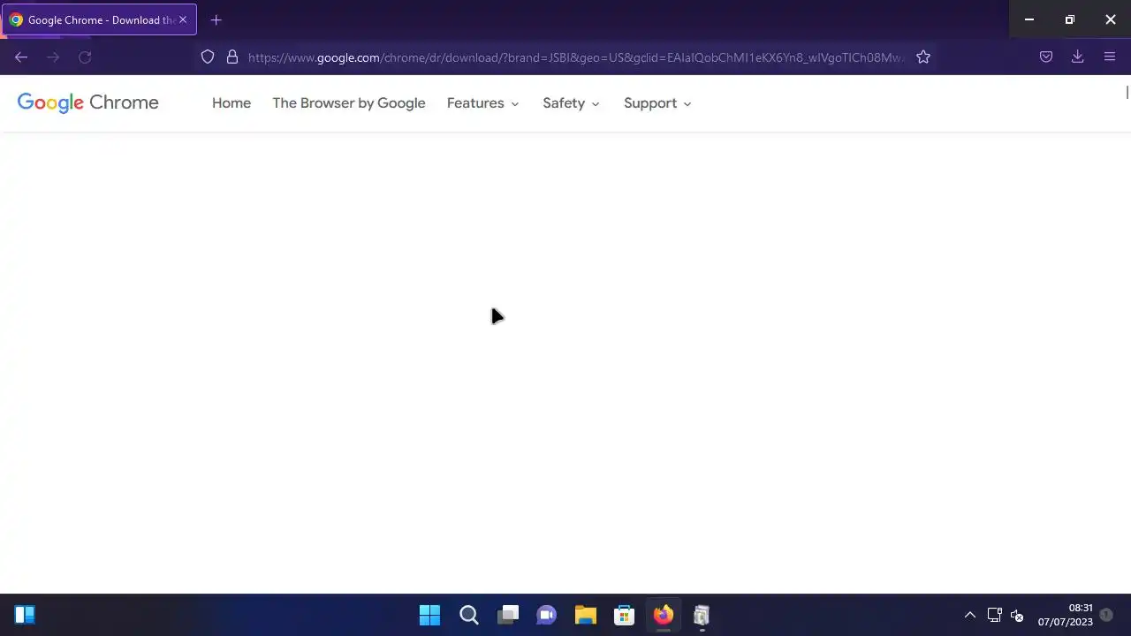Viewport: 1131px width, 636px height.
Task: Open File Explorer from the taskbar
Action: 586,615
